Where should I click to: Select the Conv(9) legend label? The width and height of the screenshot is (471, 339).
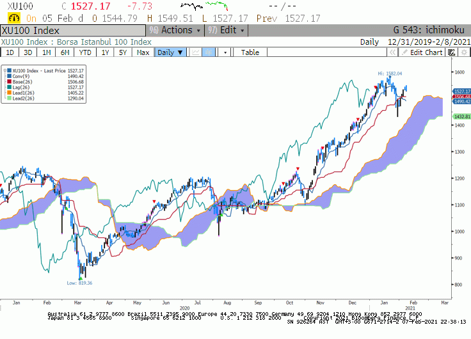tap(21, 76)
